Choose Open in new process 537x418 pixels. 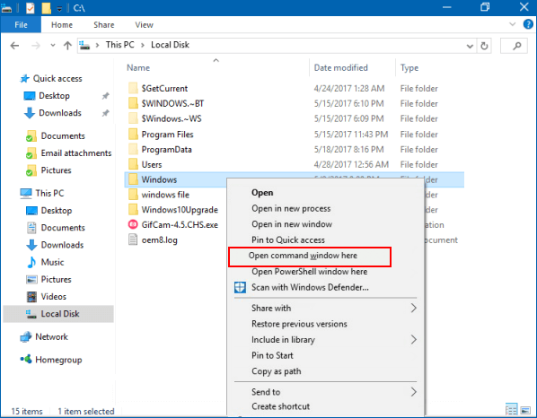pos(291,209)
